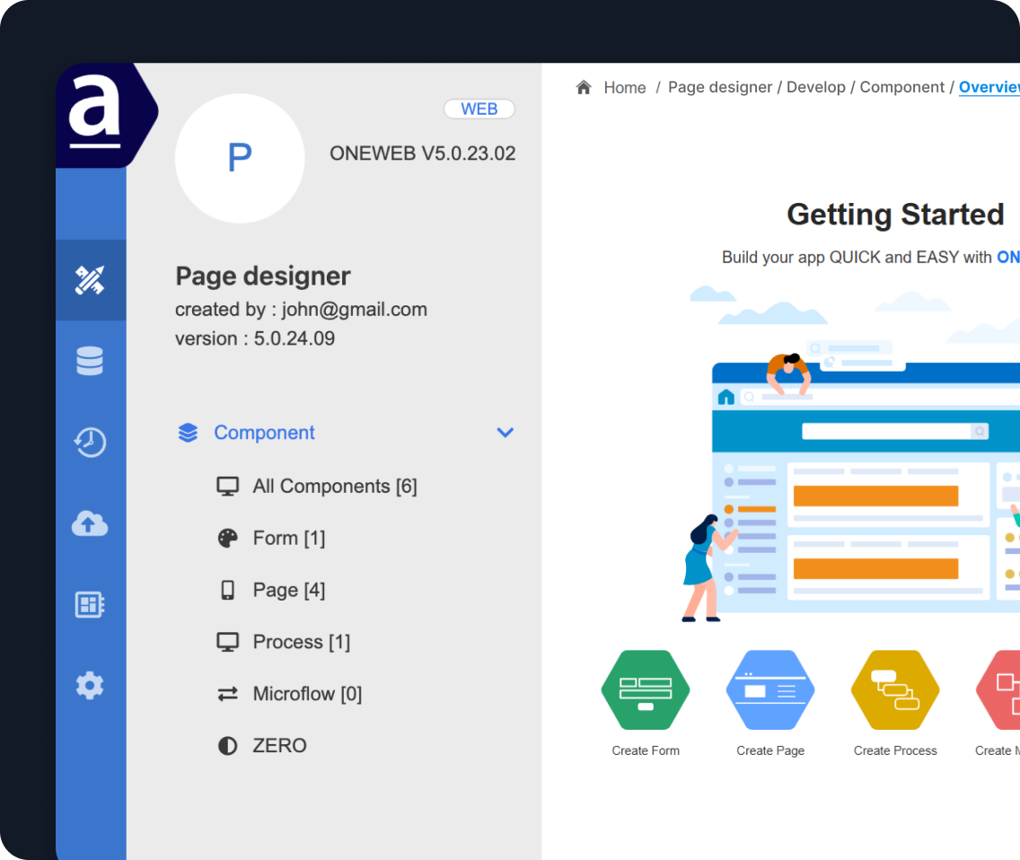Open All Components [6]

tap(334, 486)
